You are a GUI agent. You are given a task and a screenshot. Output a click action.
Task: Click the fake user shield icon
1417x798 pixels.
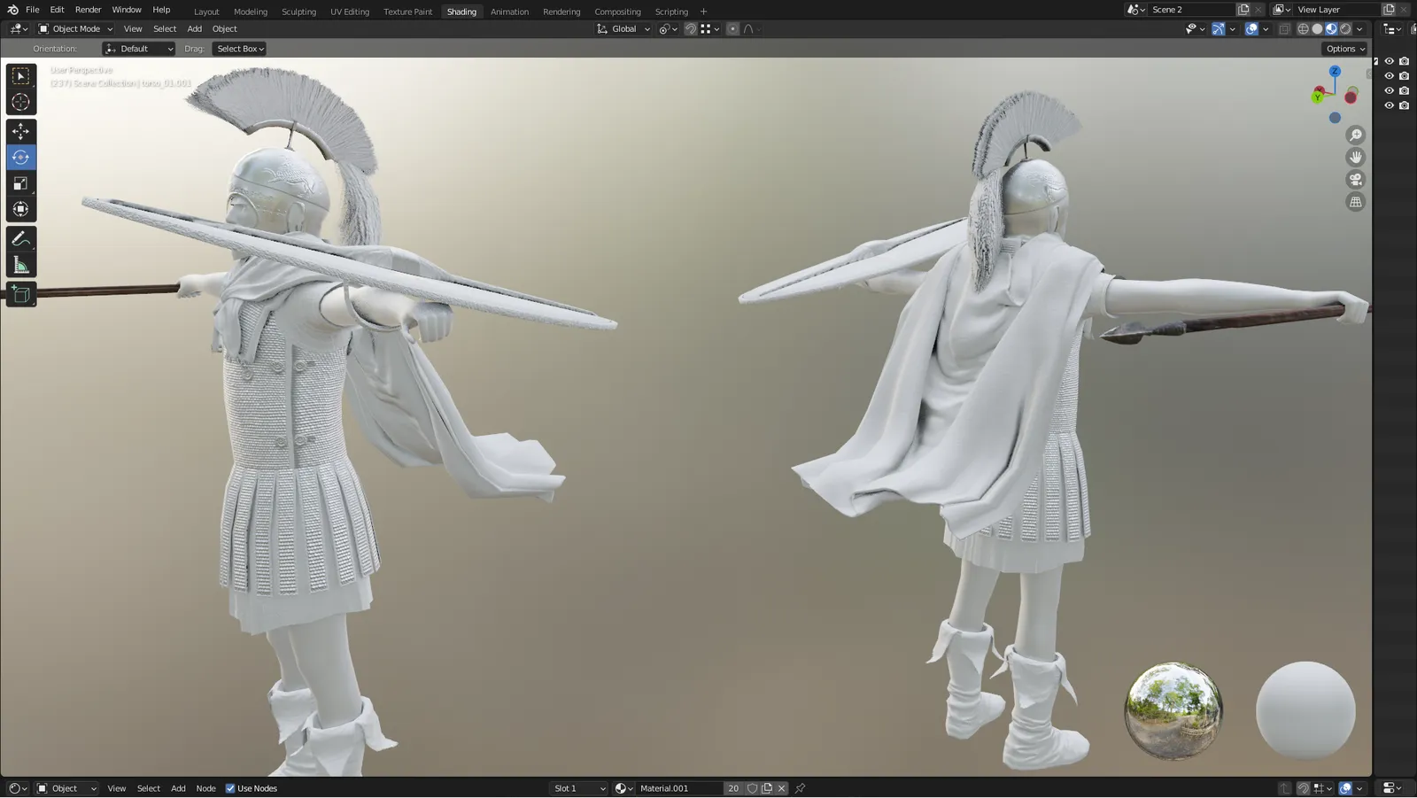point(752,788)
